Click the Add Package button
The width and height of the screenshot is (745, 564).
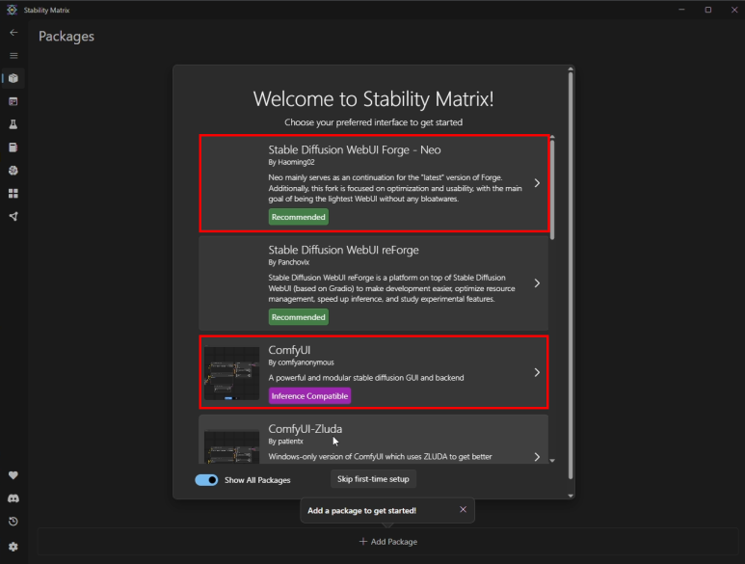click(388, 542)
